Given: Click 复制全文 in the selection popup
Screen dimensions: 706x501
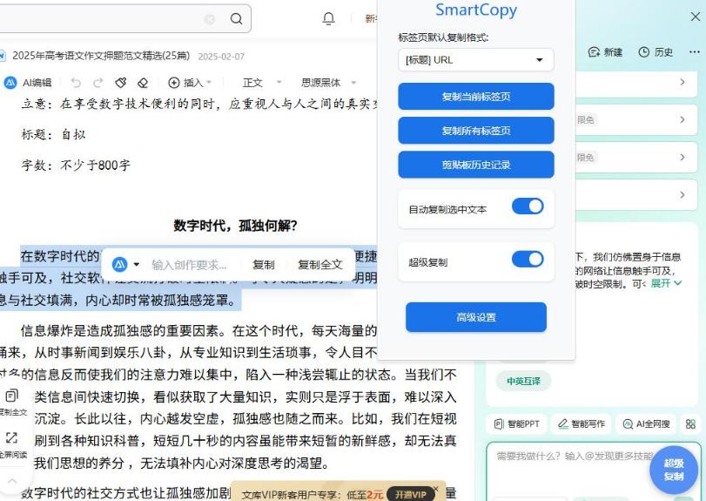Looking at the screenshot, I should click(x=320, y=265).
